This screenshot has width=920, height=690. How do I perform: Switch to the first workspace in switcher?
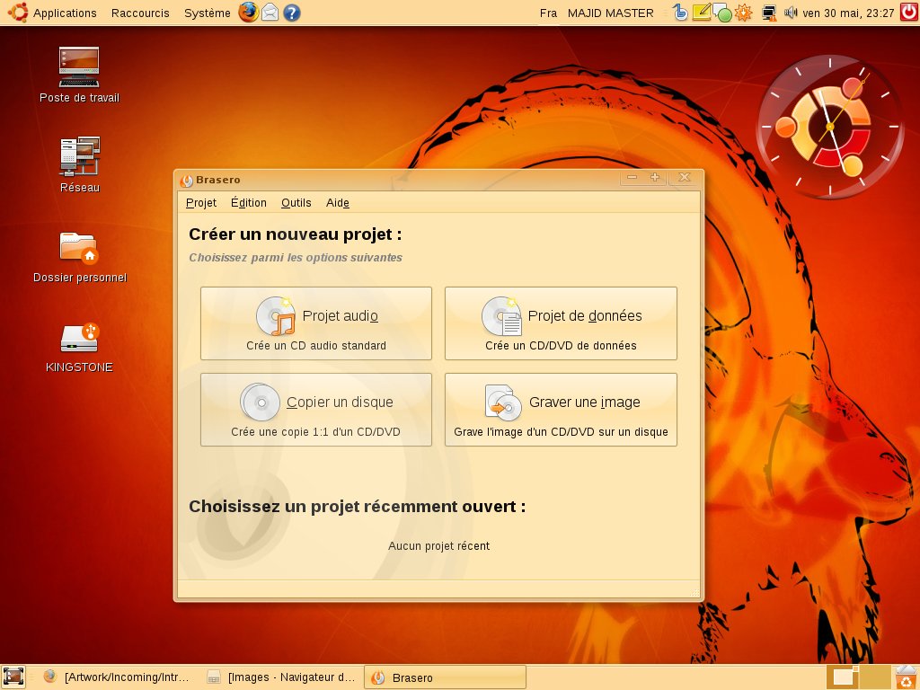[x=843, y=677]
